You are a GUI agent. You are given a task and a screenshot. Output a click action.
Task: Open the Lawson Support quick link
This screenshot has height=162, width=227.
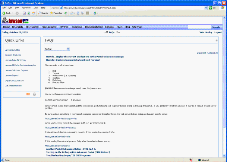click(12, 76)
